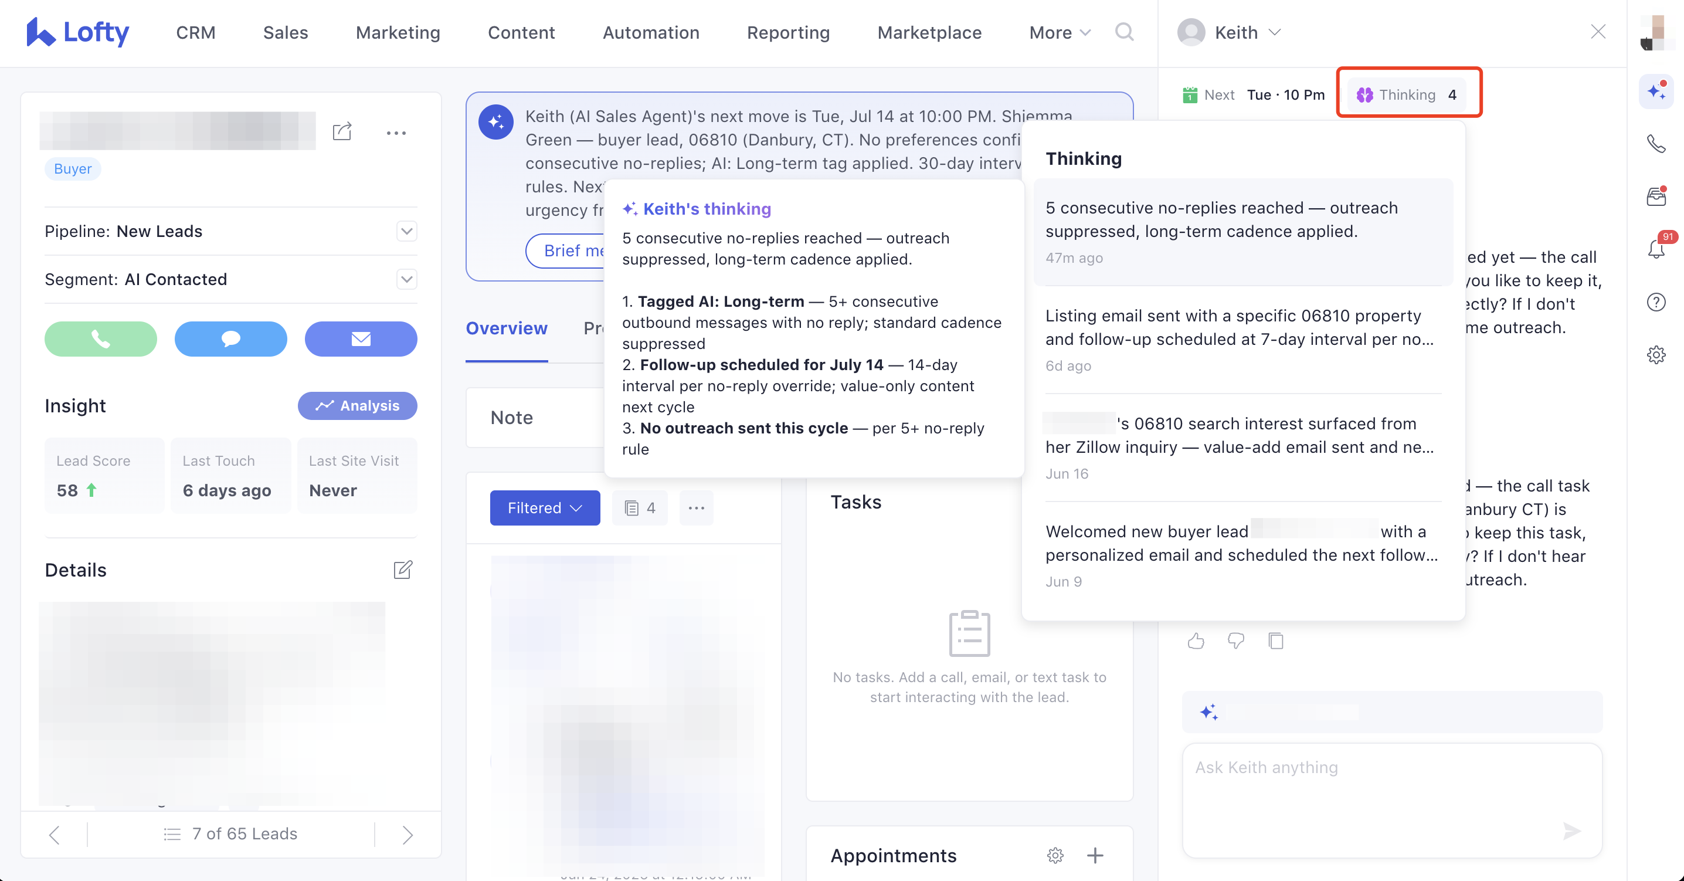Click the blue text message button
This screenshot has width=1684, height=881.
pos(231,339)
